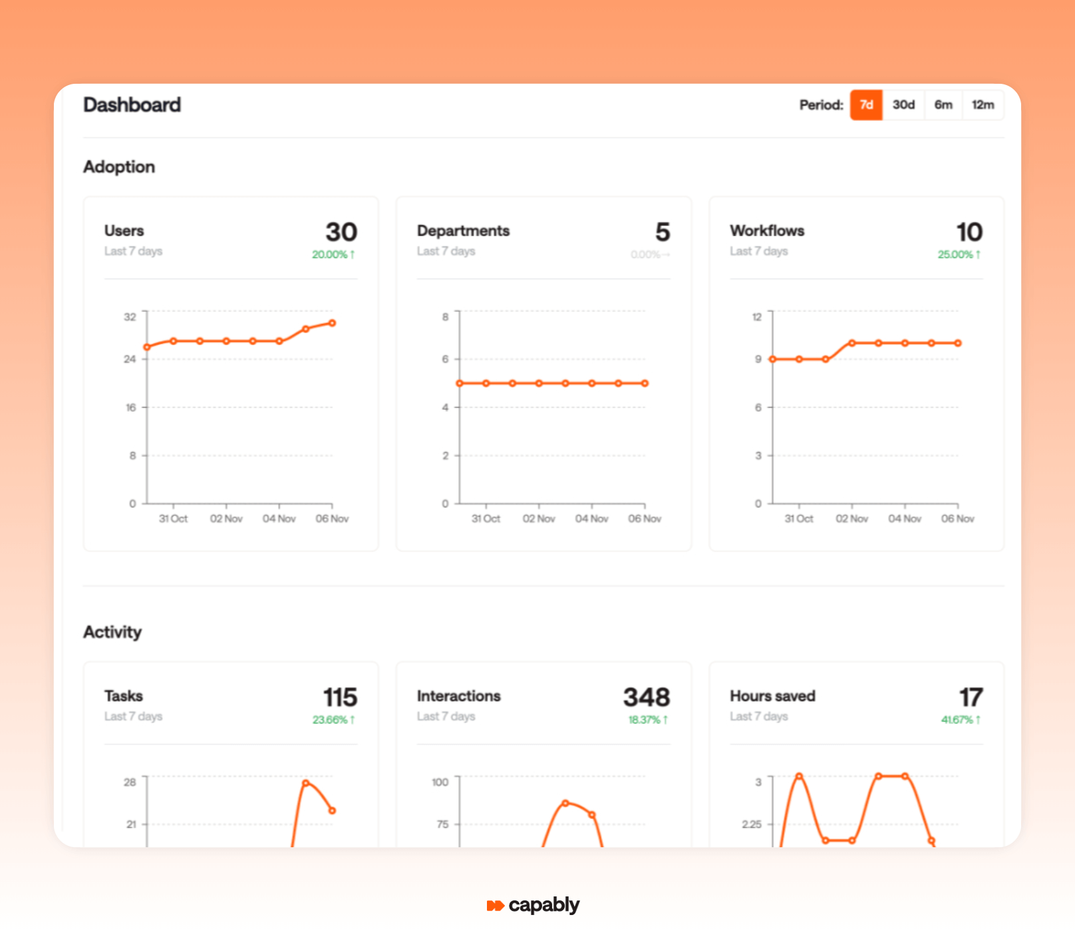Click the Tasks count 115
1075x931 pixels.
click(340, 698)
